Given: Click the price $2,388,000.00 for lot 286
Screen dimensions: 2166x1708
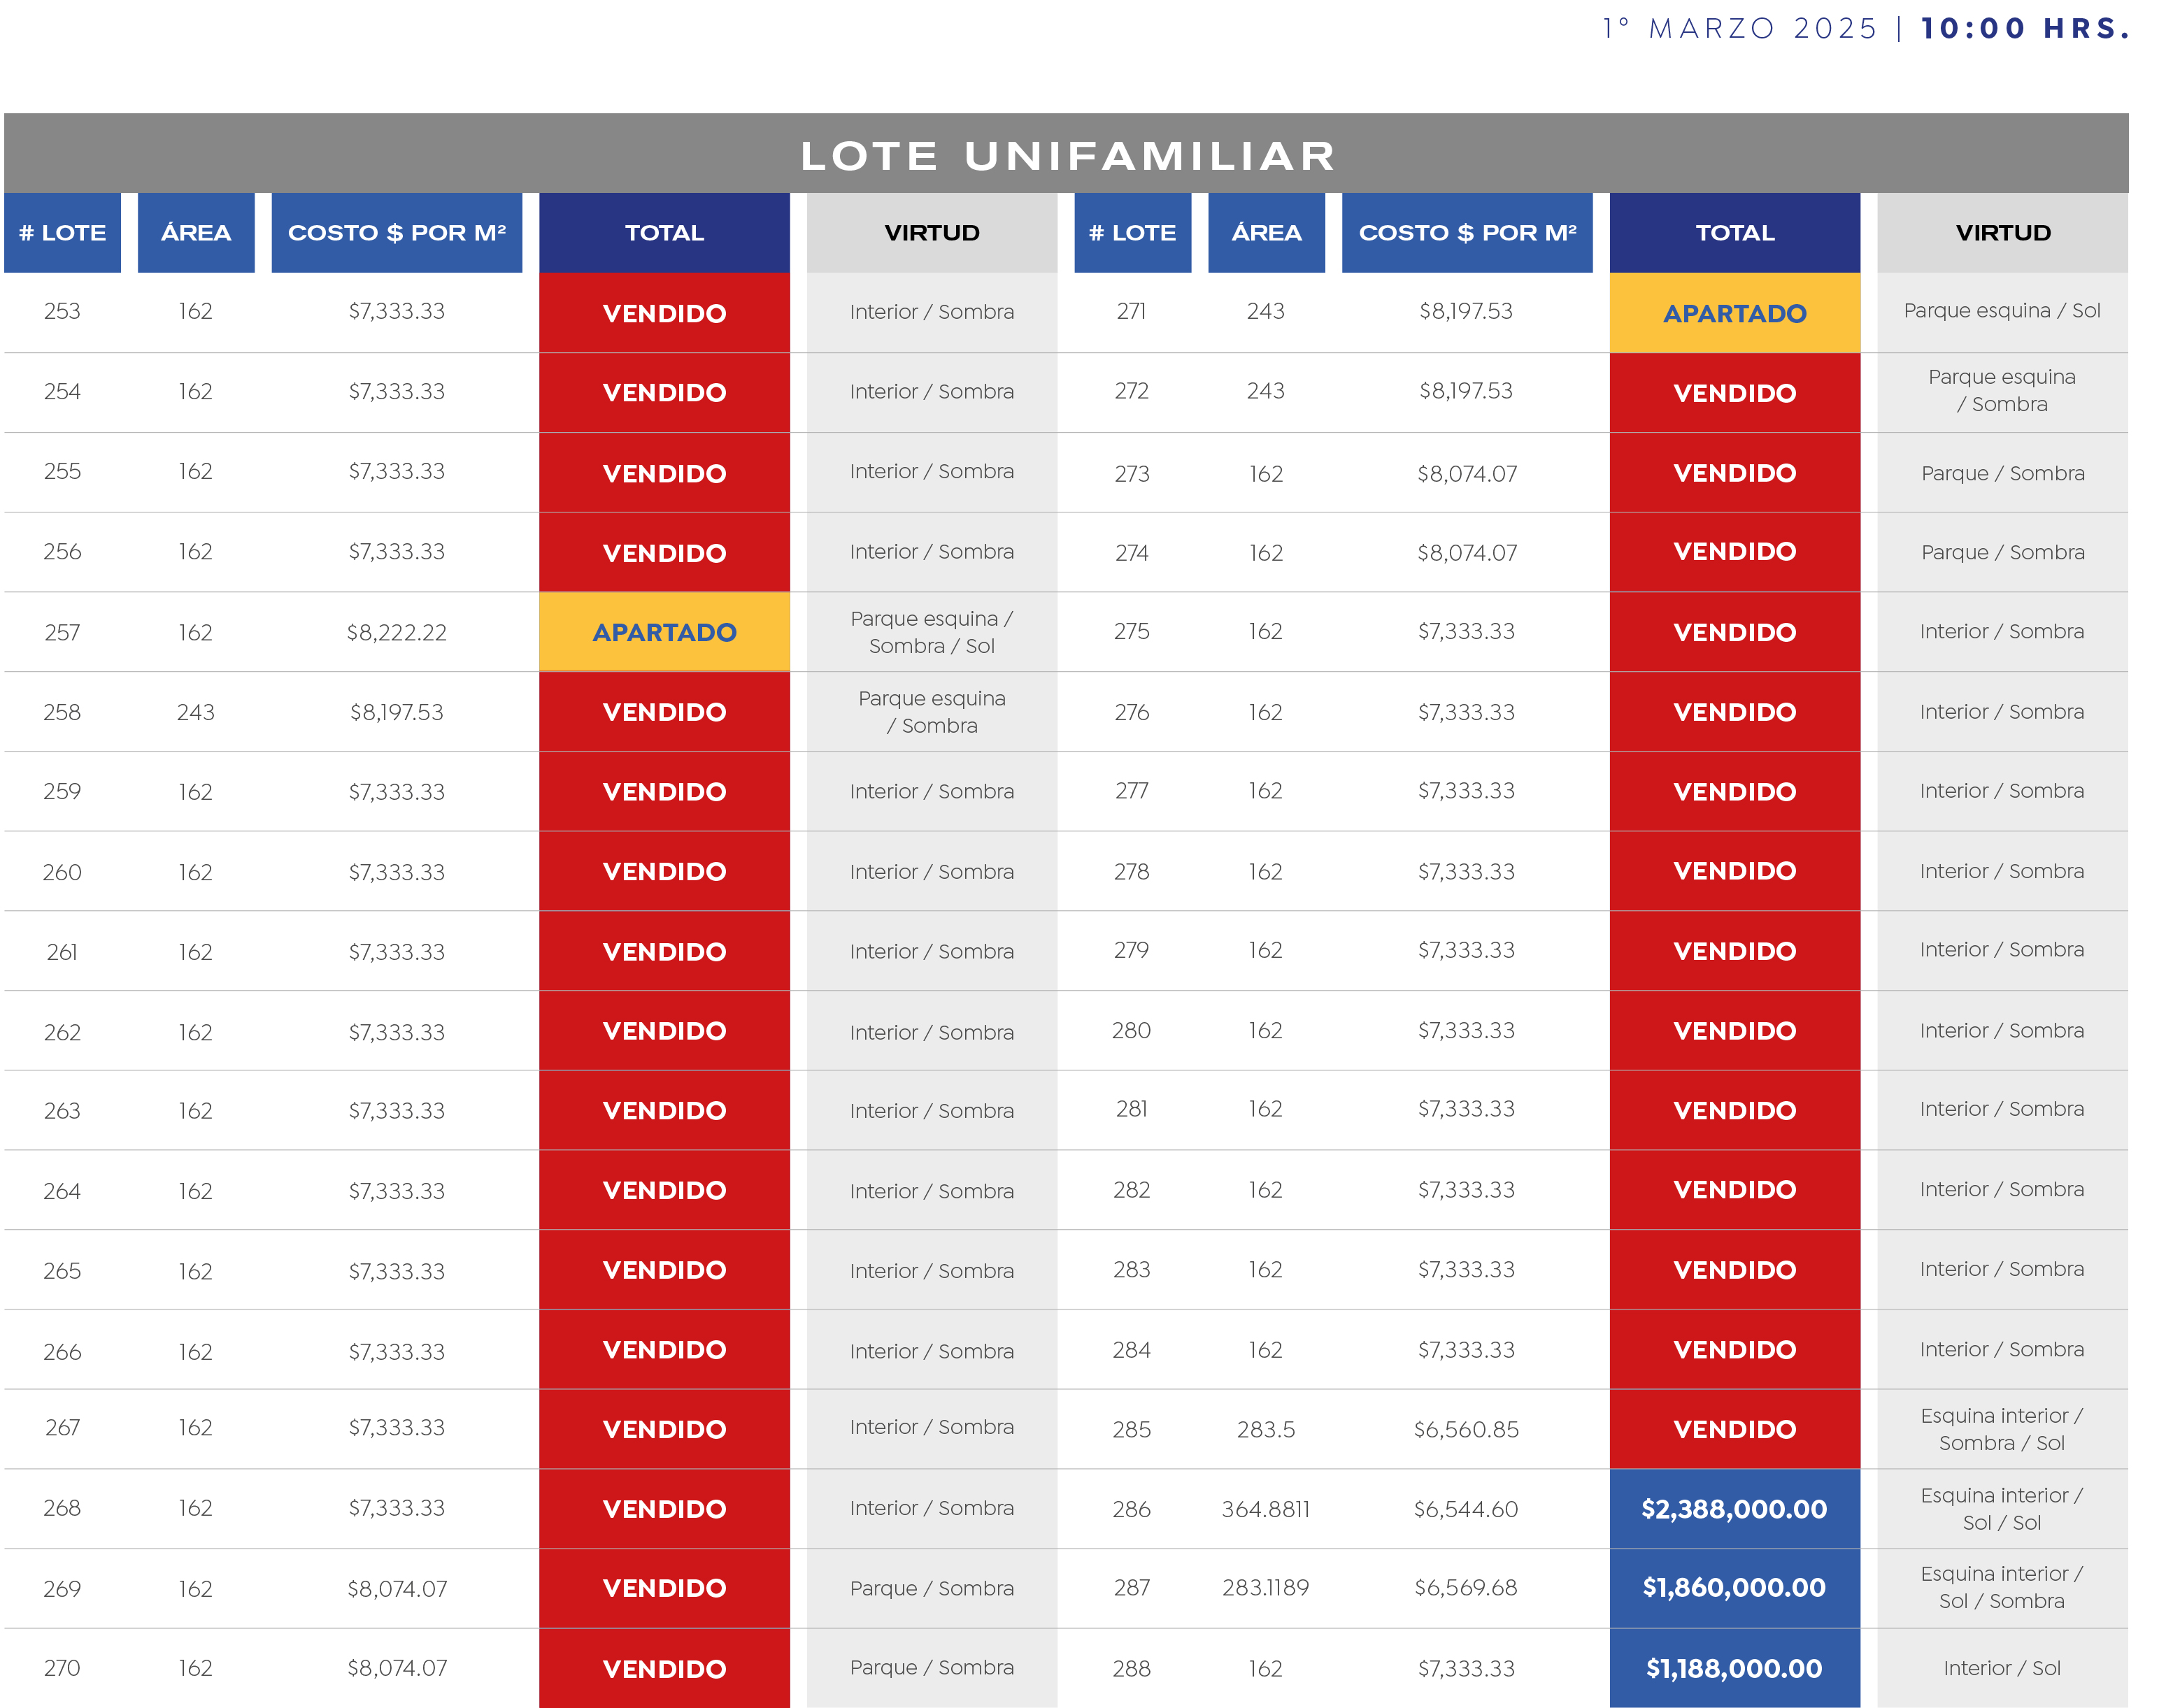Looking at the screenshot, I should tap(1734, 1509).
